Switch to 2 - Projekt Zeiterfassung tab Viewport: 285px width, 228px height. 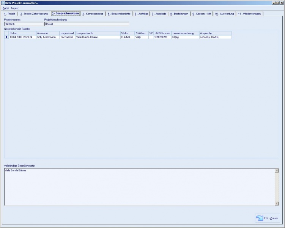tap(34, 14)
